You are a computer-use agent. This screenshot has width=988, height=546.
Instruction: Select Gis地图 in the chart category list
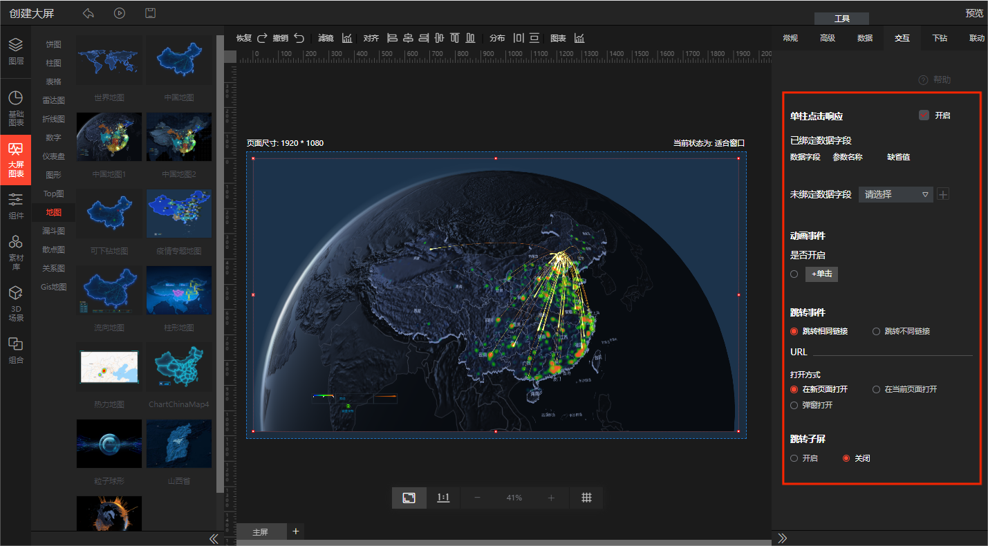click(x=54, y=287)
